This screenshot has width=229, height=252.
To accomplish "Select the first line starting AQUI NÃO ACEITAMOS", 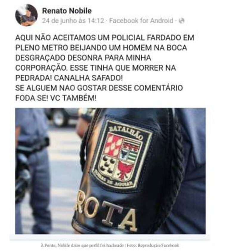I will click(105, 38).
